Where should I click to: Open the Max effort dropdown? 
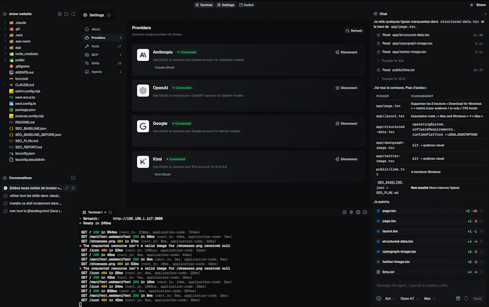(430, 298)
